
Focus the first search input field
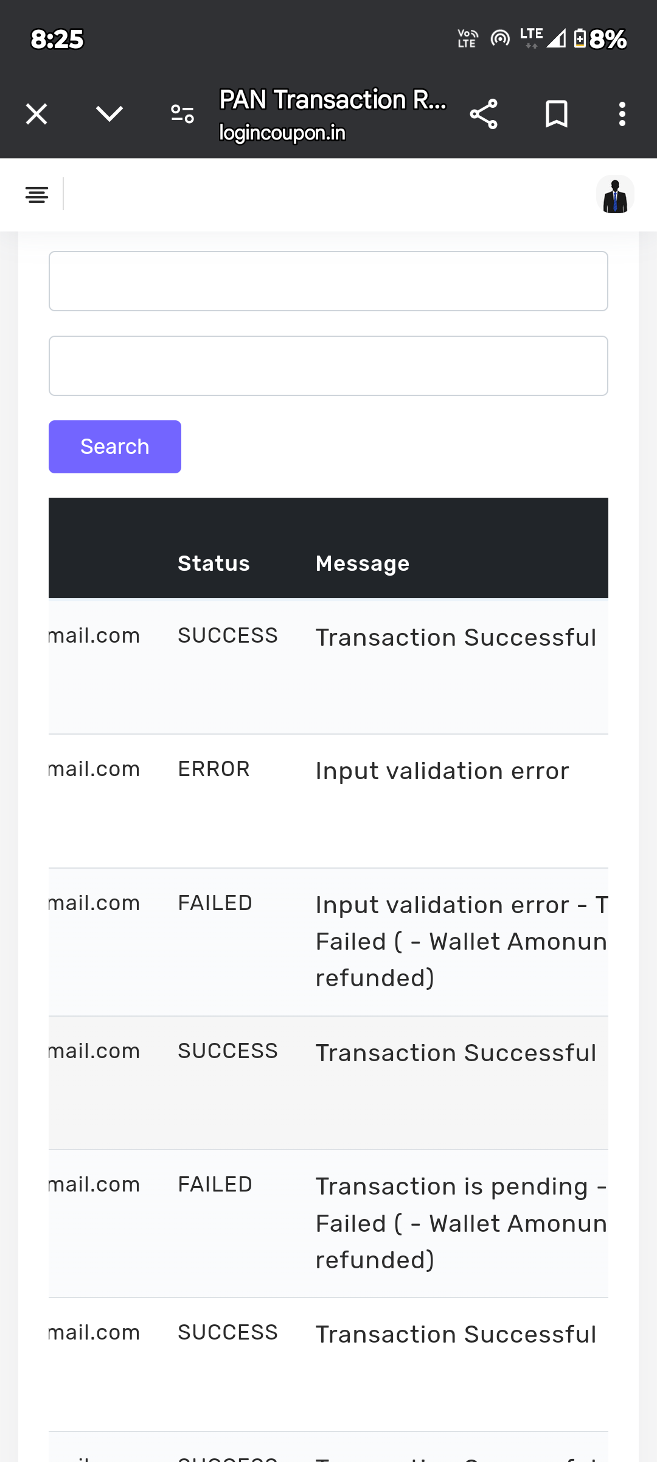click(x=328, y=281)
